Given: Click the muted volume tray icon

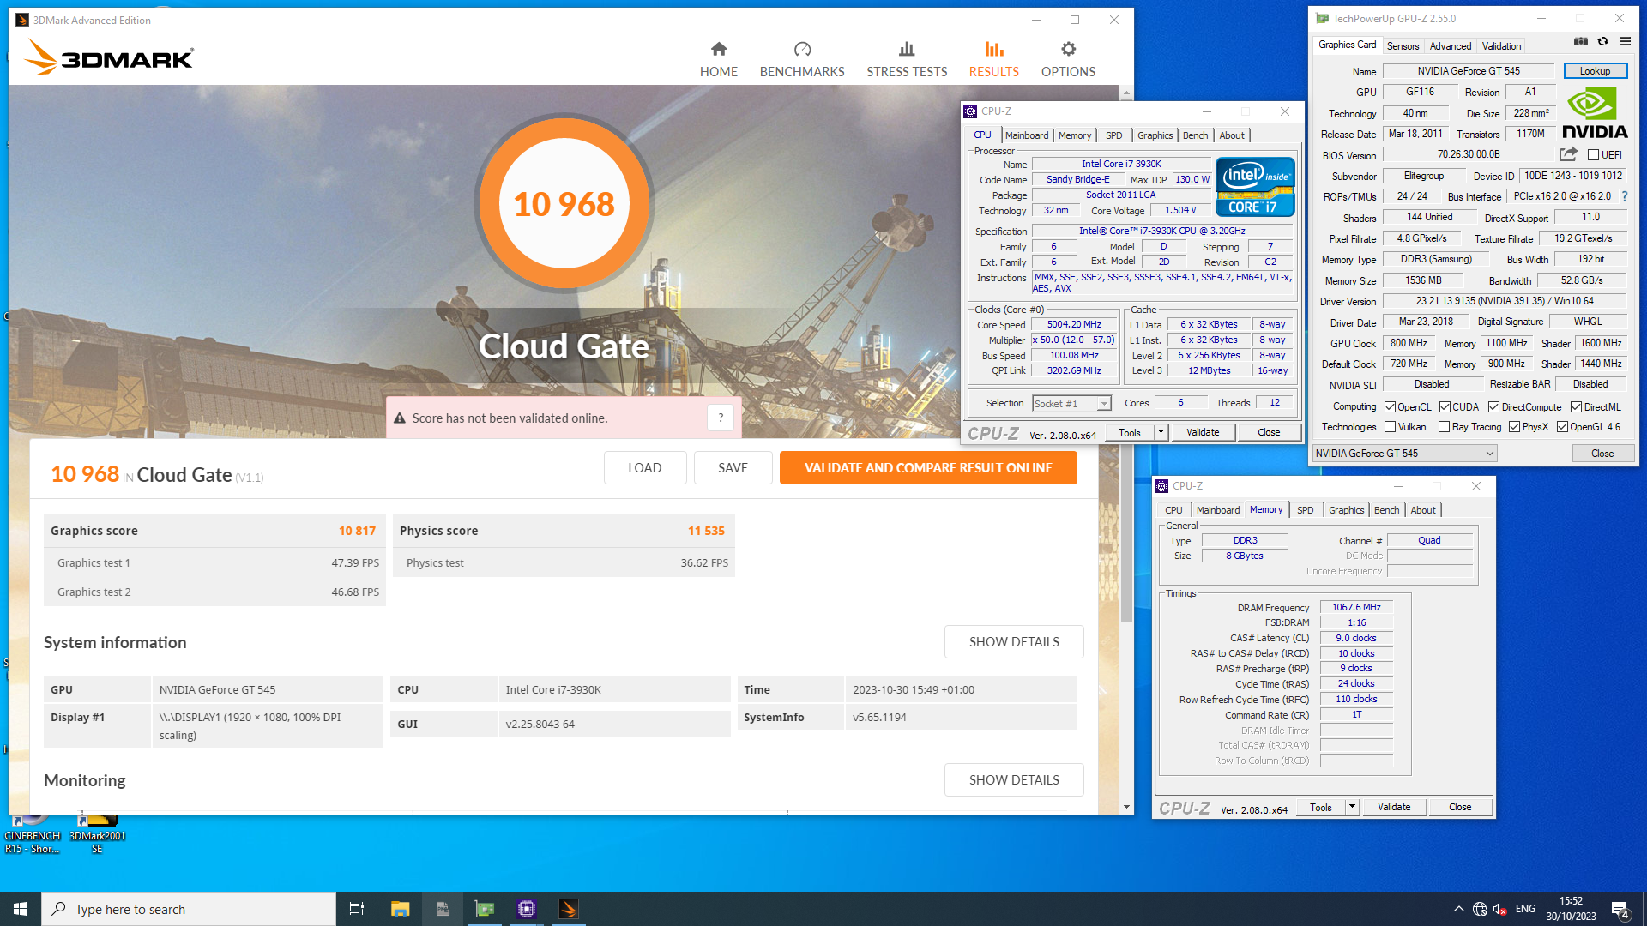Looking at the screenshot, I should pyautogui.click(x=1500, y=909).
